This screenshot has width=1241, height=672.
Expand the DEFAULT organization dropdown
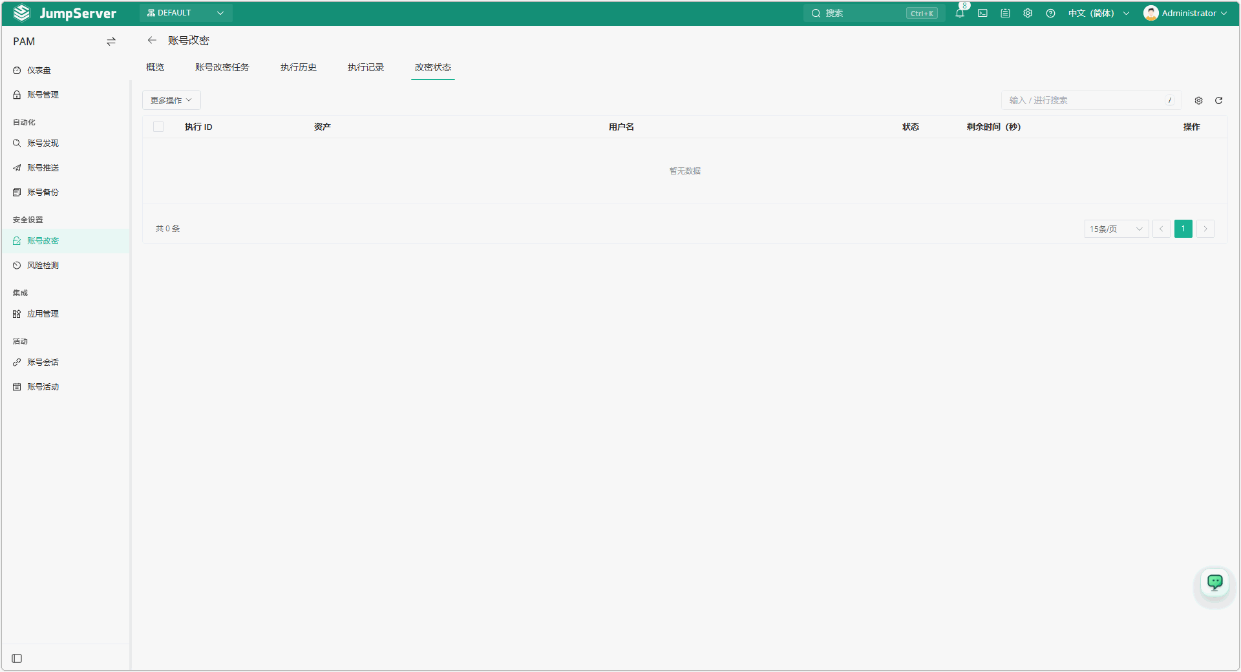[x=186, y=13]
